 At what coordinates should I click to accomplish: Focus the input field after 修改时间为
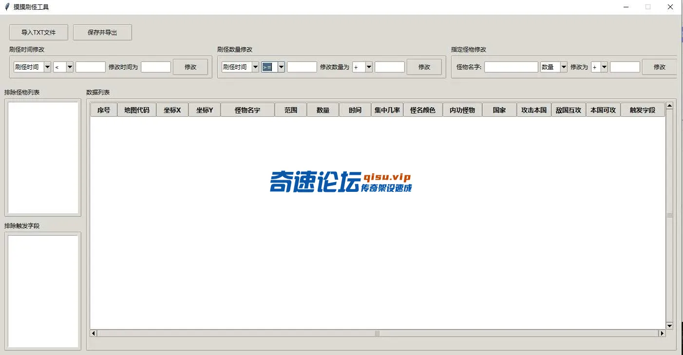156,67
